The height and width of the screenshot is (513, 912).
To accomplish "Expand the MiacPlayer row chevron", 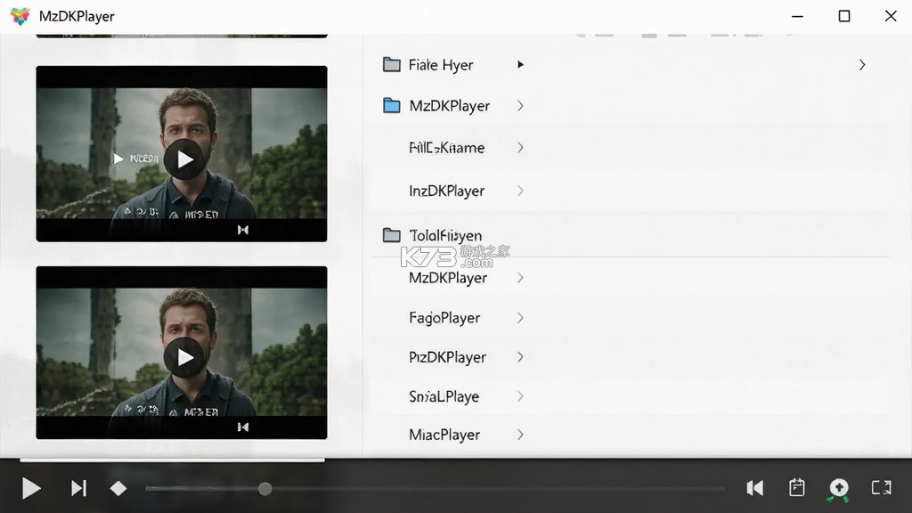I will (520, 435).
